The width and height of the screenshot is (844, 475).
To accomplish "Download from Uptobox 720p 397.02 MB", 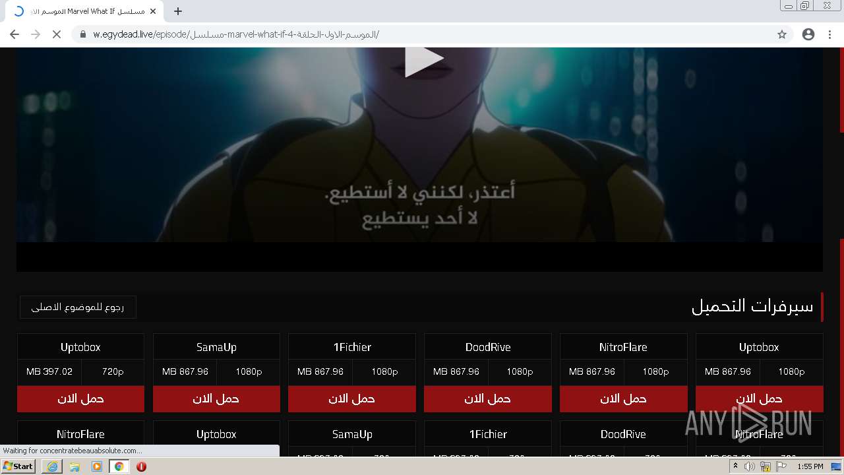I will coord(80,398).
